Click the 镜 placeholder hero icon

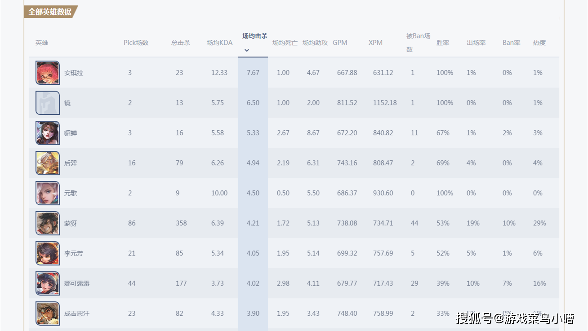[48, 103]
